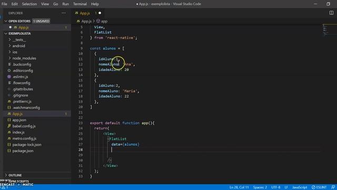Viewport: 337px width, 190px height.
Task: Change indentation via Spaces: 2
Action: 260,187
